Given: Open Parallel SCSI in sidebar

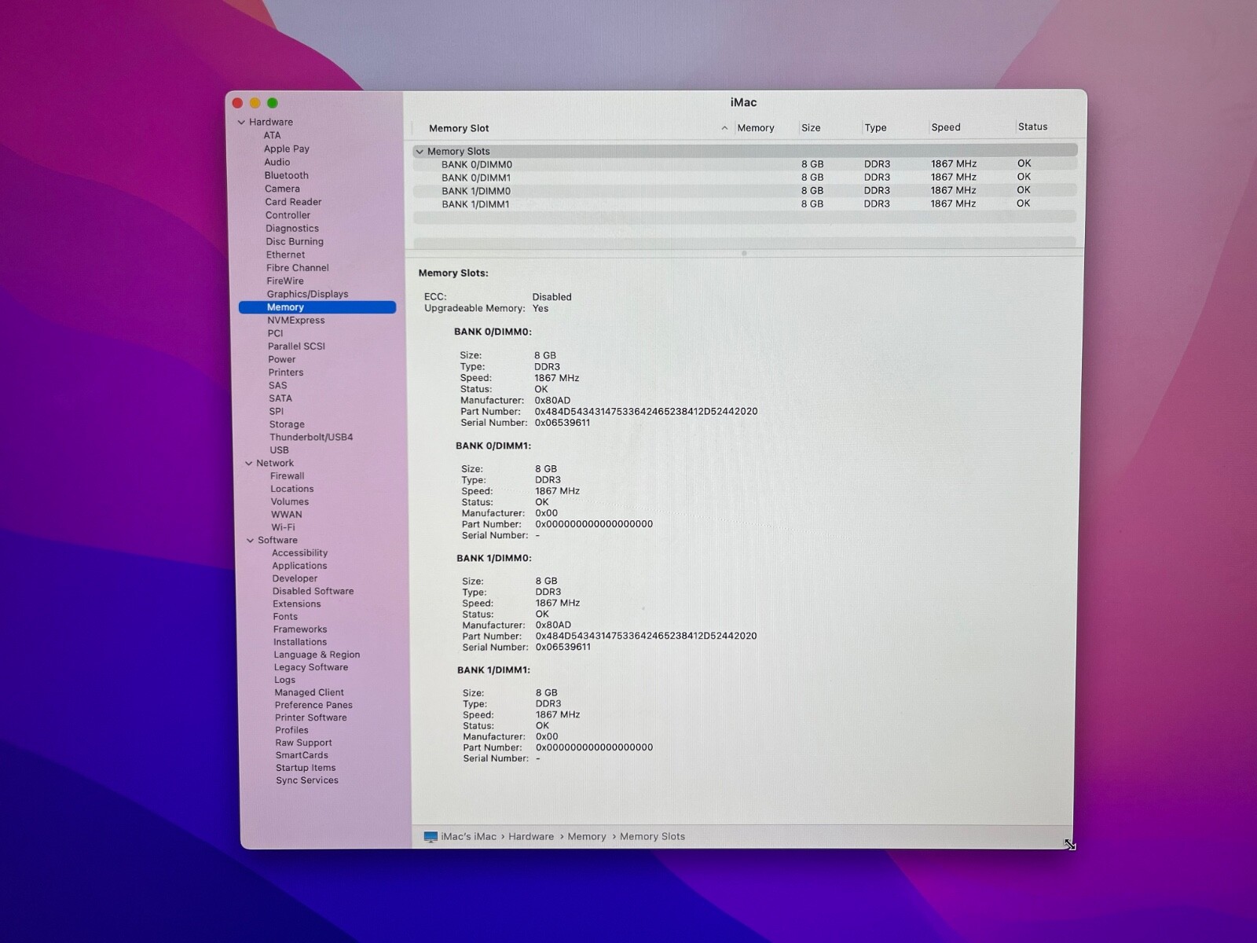Looking at the screenshot, I should (x=296, y=347).
